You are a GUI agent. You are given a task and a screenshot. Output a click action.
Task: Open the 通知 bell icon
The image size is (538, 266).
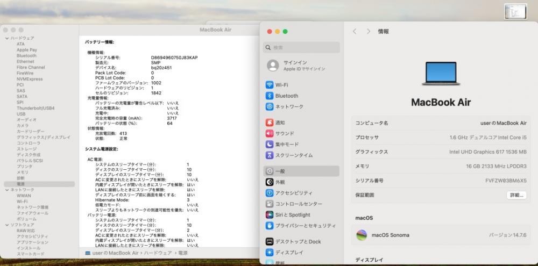pyautogui.click(x=270, y=123)
